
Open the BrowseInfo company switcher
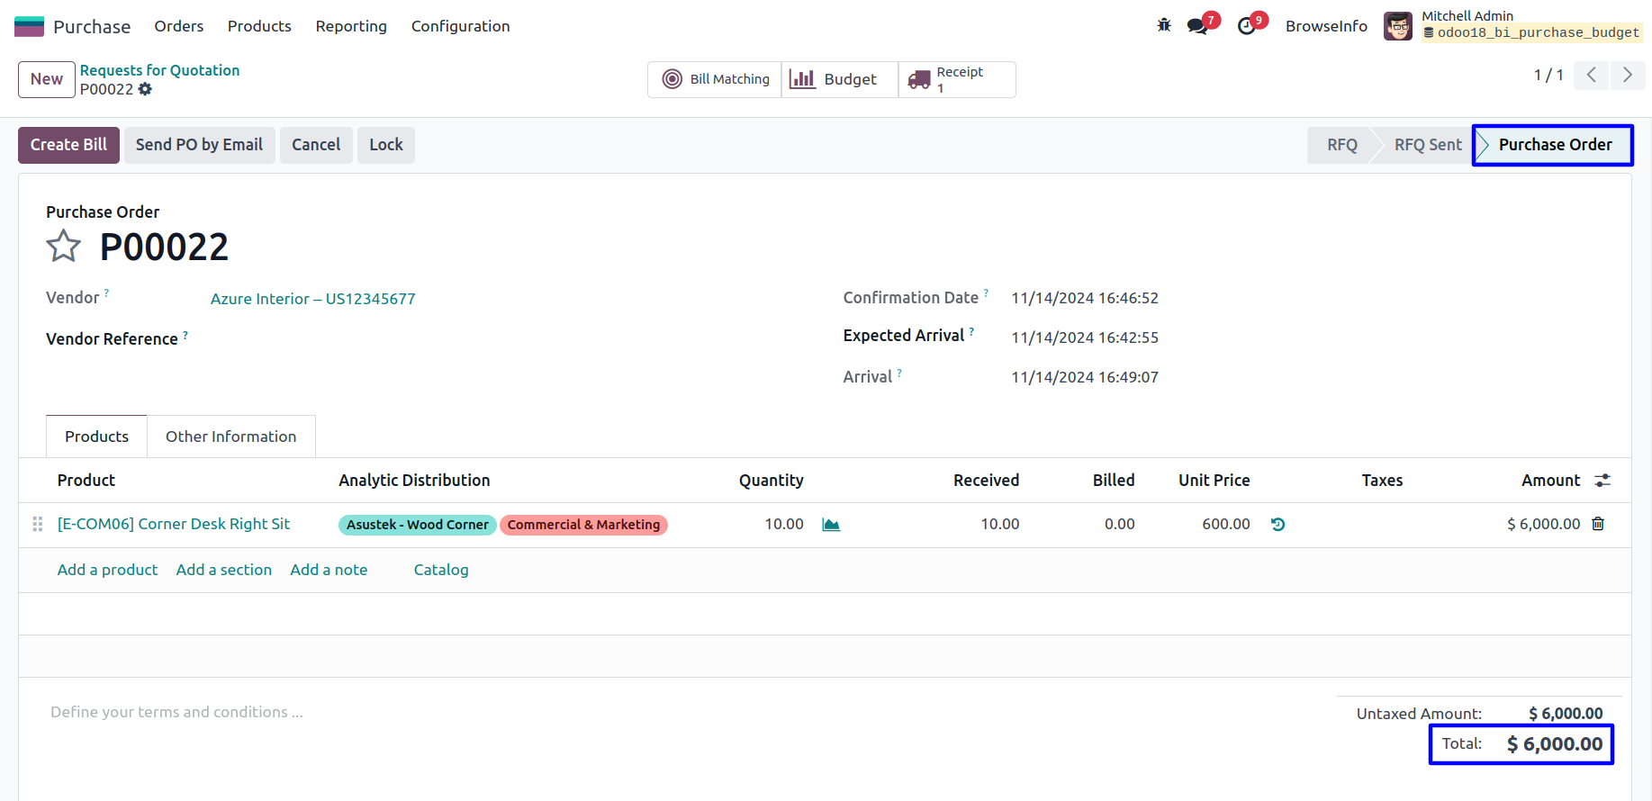[x=1326, y=26]
